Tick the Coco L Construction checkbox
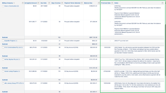 (x=3, y=6)
